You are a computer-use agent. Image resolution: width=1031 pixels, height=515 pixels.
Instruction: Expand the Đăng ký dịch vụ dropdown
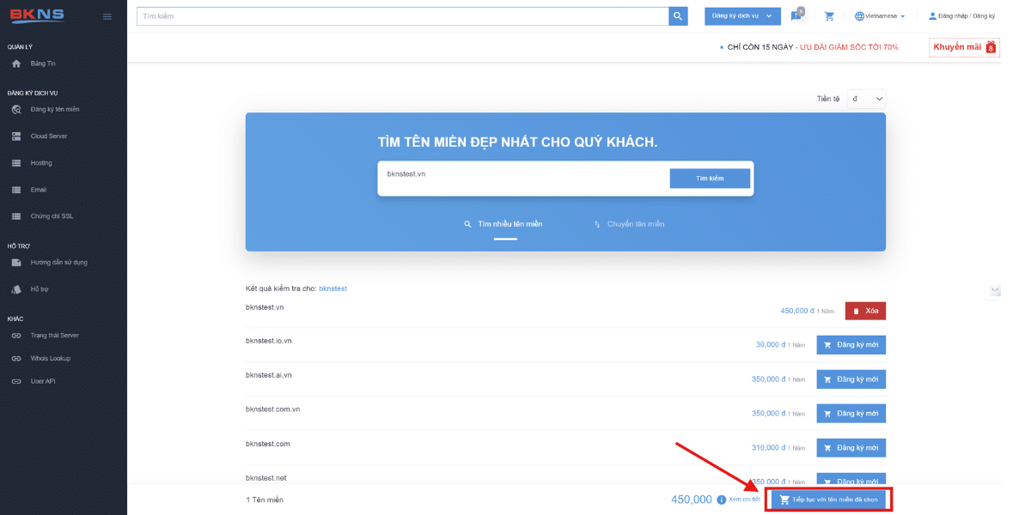(742, 16)
